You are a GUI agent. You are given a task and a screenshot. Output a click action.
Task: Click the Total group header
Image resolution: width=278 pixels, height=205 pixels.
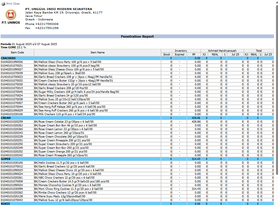click(259, 51)
